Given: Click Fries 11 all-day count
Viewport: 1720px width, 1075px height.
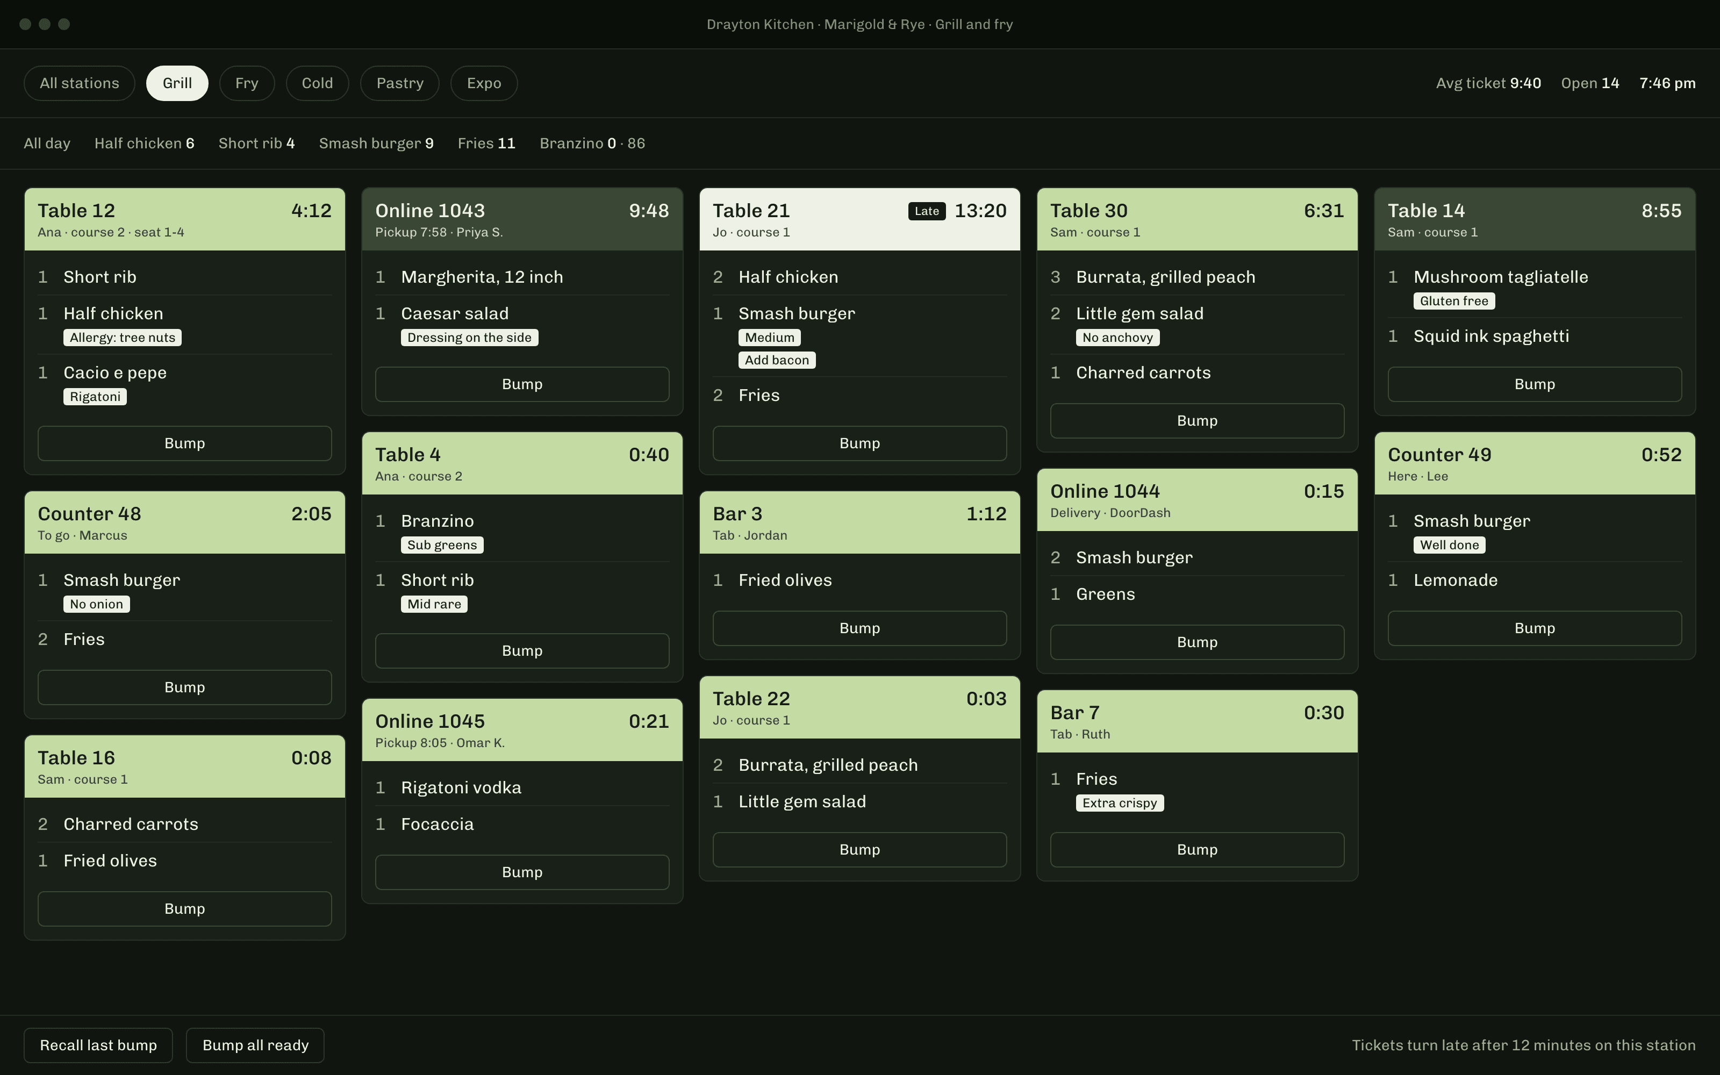Looking at the screenshot, I should (486, 144).
